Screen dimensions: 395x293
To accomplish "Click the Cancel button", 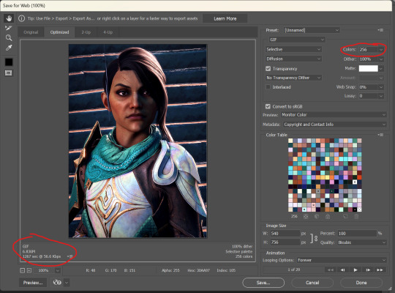I will (312, 283).
